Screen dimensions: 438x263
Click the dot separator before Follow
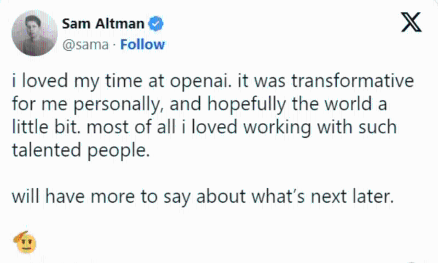[114, 45]
